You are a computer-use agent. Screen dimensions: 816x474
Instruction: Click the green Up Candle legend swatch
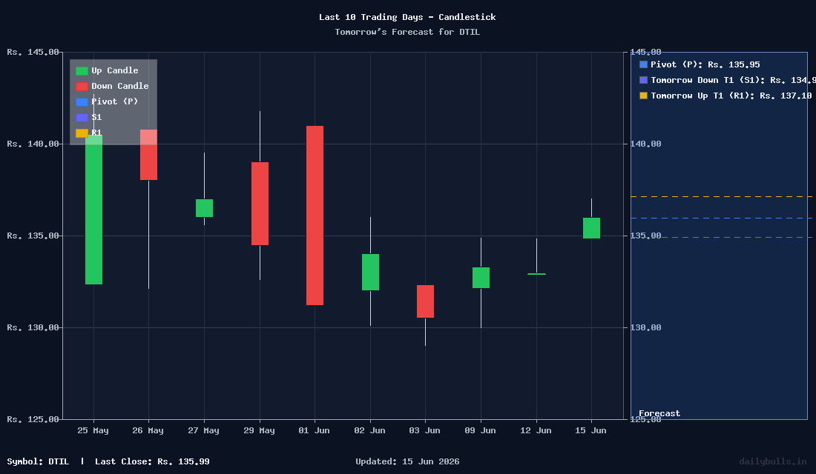(82, 71)
